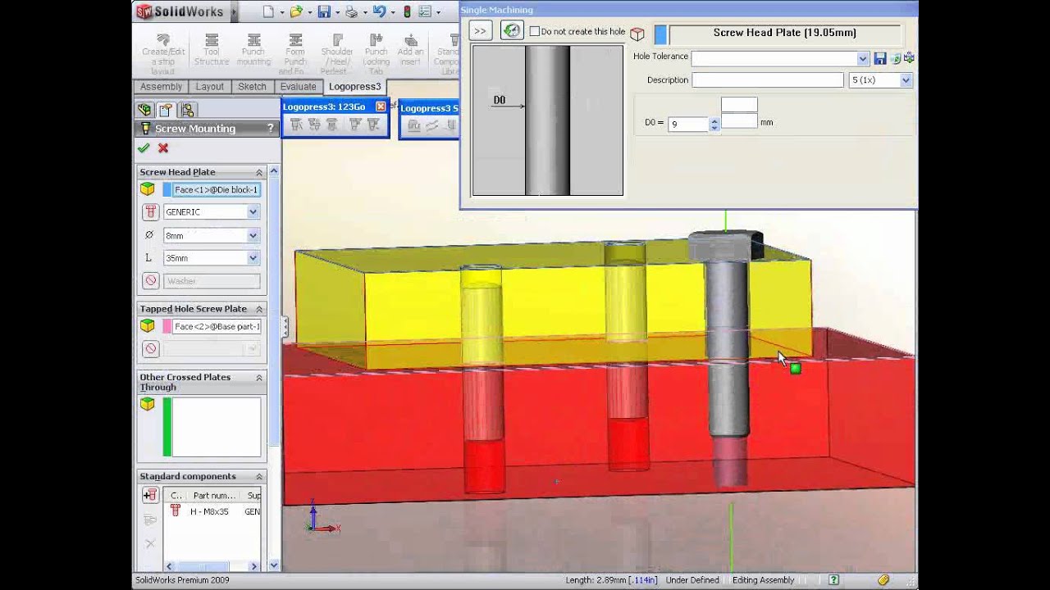The image size is (1050, 590).
Task: Click the Save icon in SolidWorks toolbar
Action: click(324, 11)
